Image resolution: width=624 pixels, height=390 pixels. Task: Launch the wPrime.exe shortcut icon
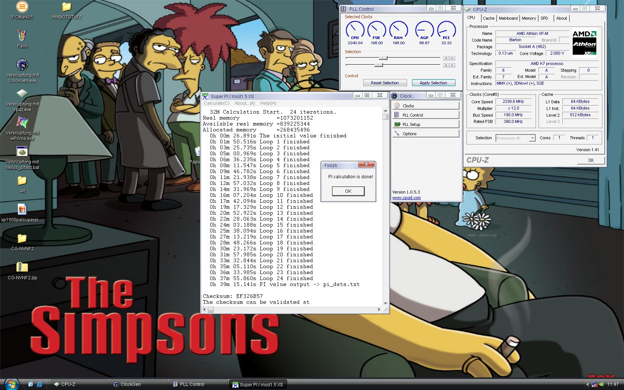point(22,123)
